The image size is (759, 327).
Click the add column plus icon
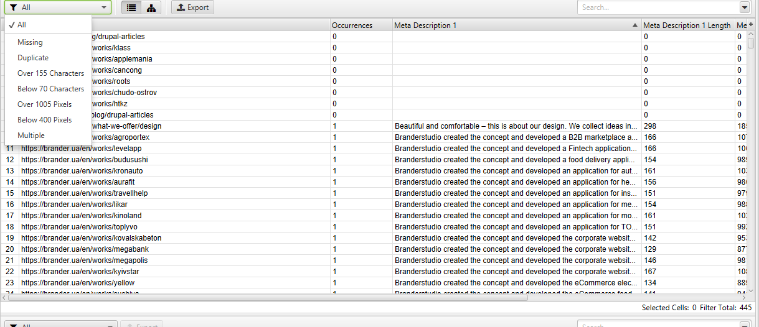pyautogui.click(x=751, y=24)
